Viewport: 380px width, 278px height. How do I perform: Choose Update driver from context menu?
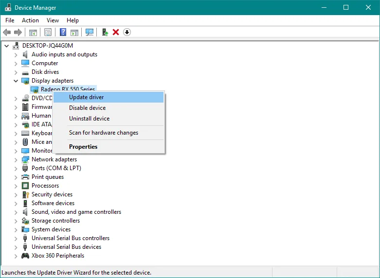(109, 97)
